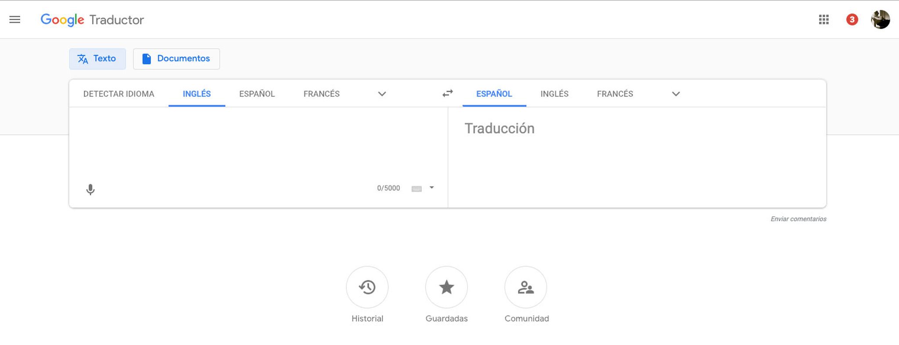The height and width of the screenshot is (345, 899).
Task: Open the notifications badge showing 3
Action: [852, 19]
